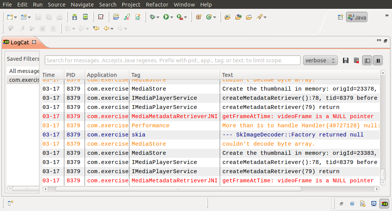
Task: Open the Source menu
Action: click(57, 5)
